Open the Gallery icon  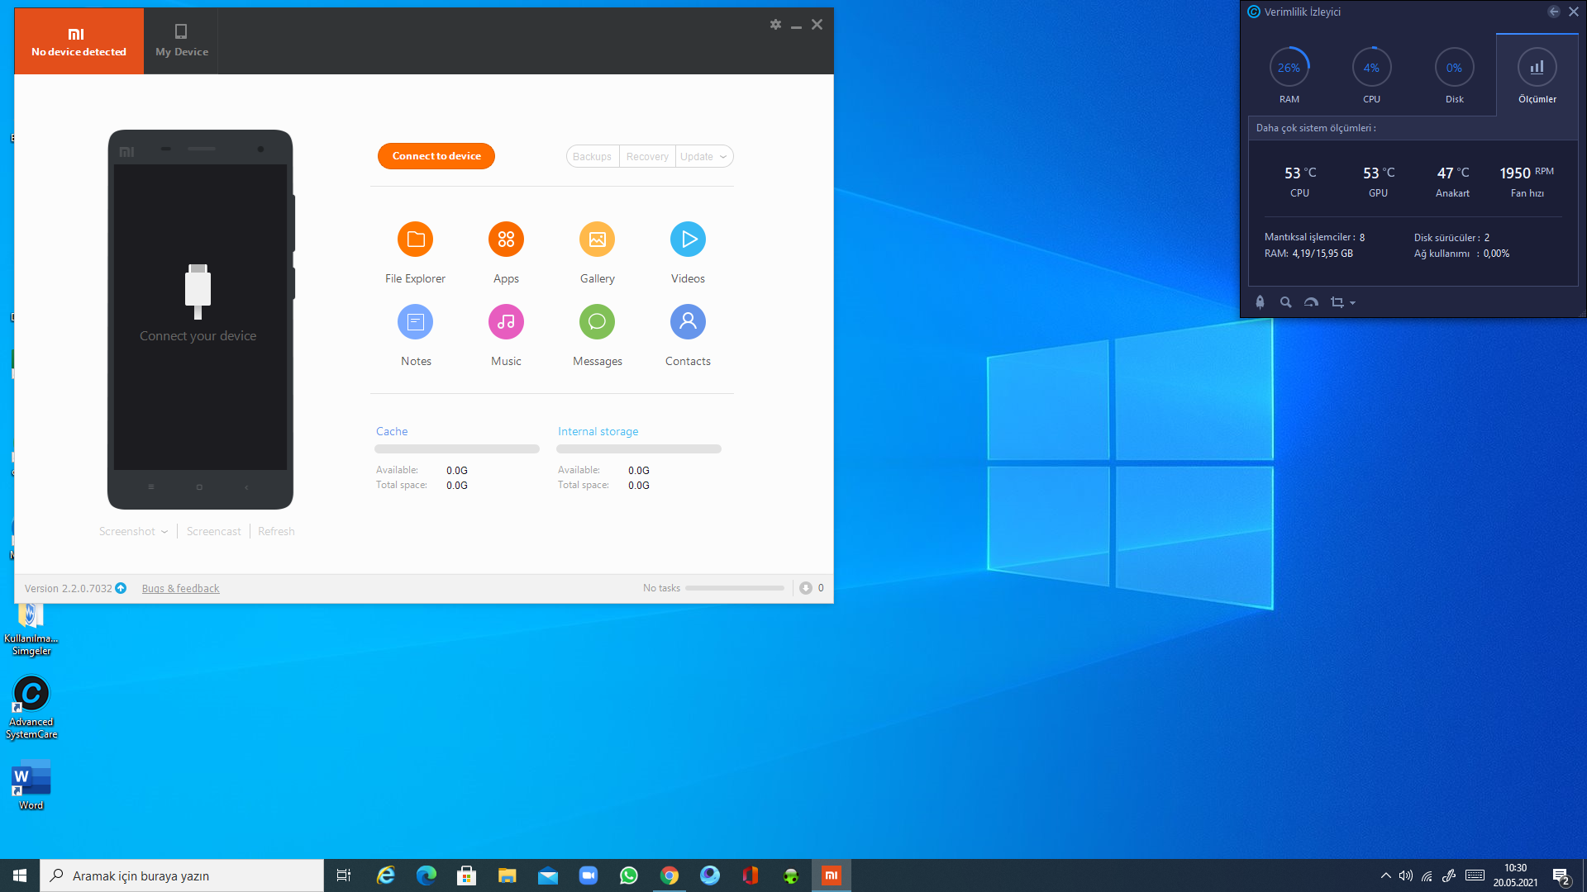[x=597, y=240]
